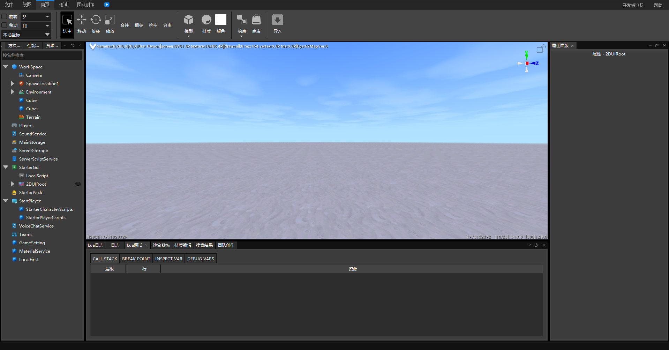Open the 开发者论坛 link
The width and height of the screenshot is (669, 350).
click(x=633, y=5)
